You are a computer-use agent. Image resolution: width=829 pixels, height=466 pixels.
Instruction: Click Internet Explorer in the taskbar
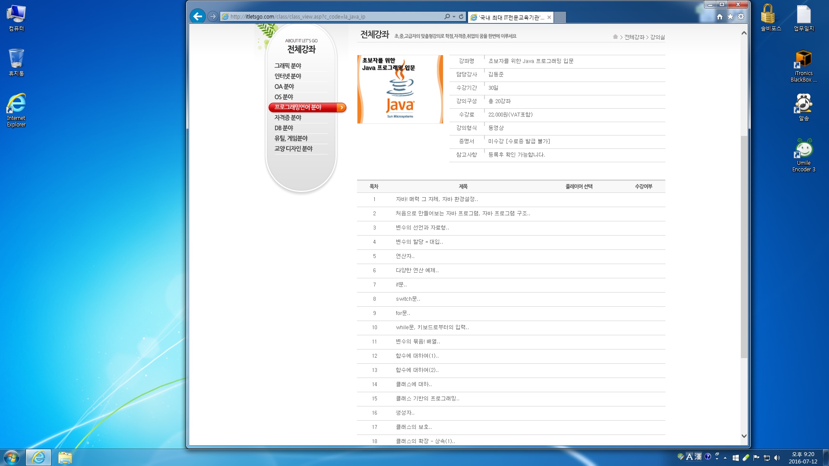[38, 457]
